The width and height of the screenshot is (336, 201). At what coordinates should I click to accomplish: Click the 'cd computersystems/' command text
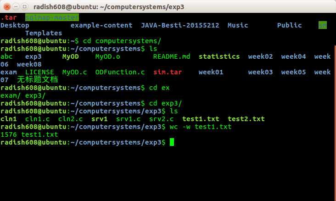point(122,41)
